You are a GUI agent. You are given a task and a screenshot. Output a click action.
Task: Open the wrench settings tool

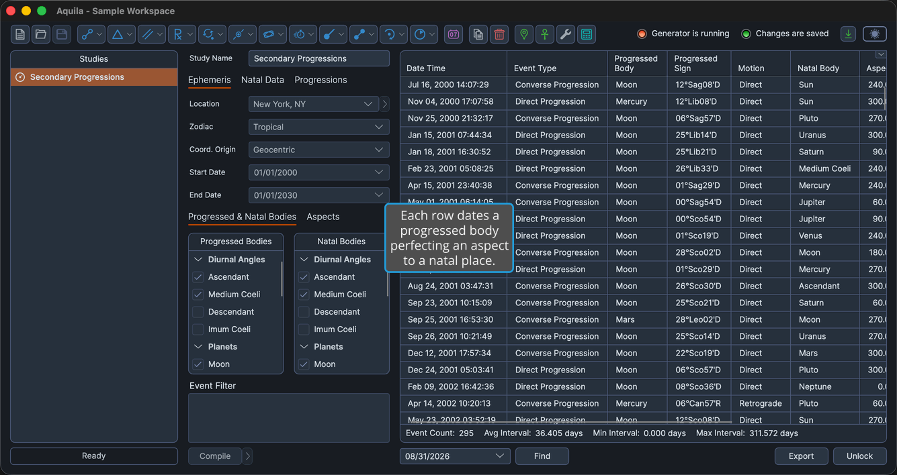566,34
